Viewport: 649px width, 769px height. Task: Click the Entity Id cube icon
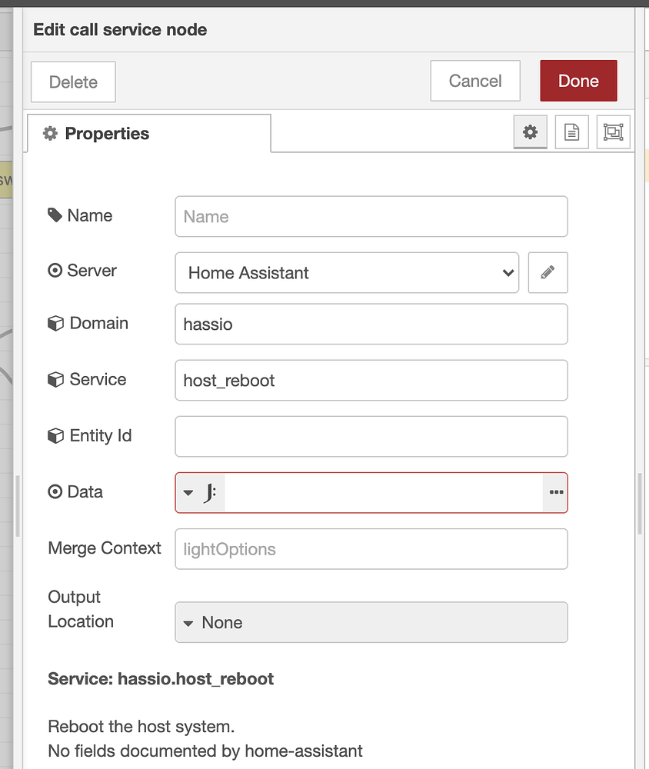55,435
